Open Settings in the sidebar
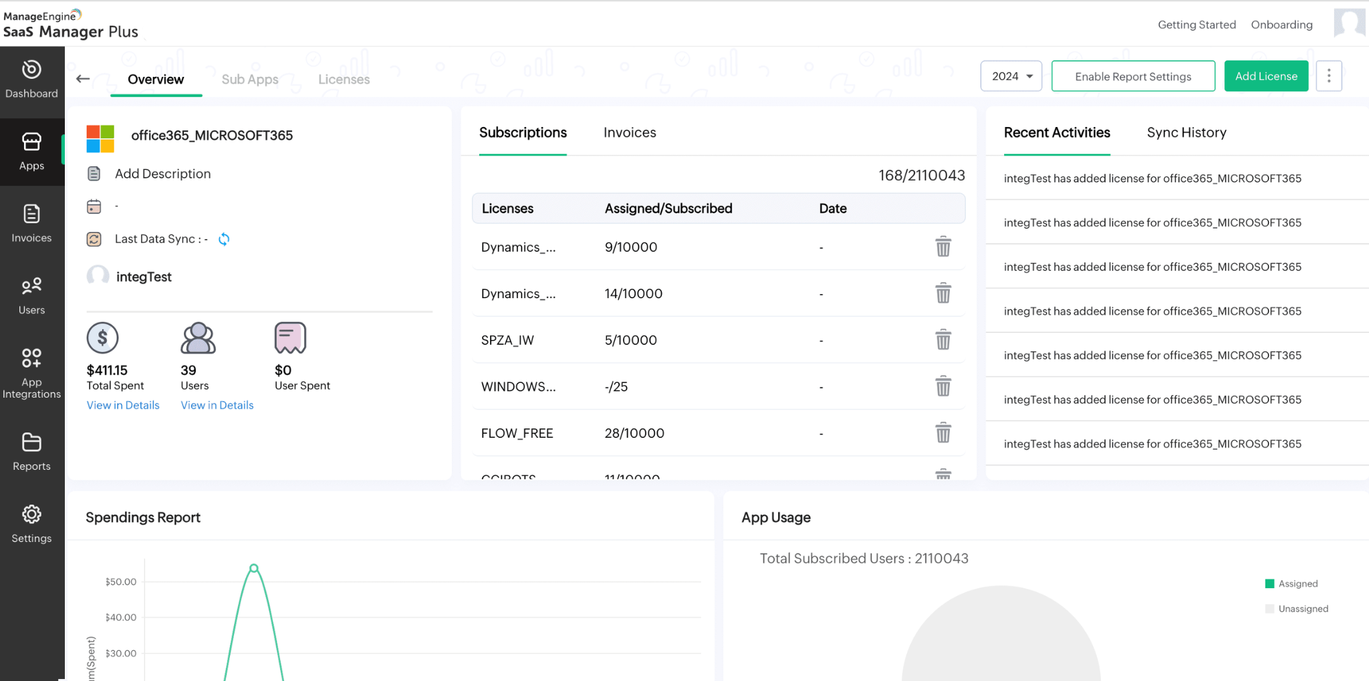 pos(31,525)
